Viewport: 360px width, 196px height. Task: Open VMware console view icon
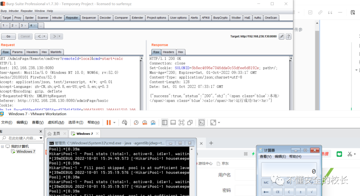(x=202, y=123)
